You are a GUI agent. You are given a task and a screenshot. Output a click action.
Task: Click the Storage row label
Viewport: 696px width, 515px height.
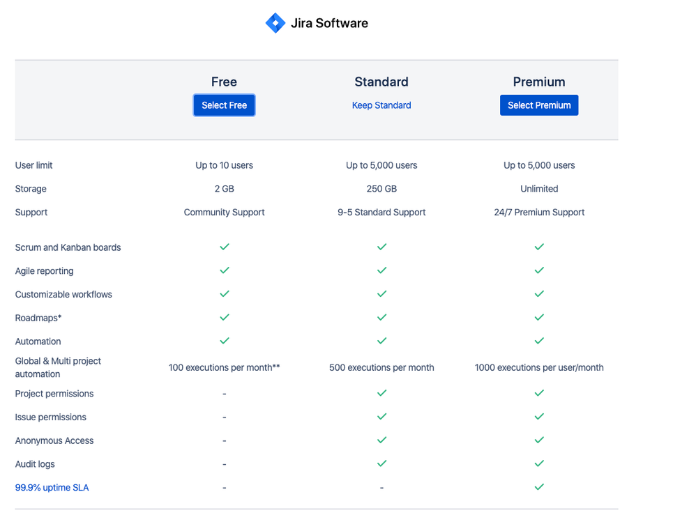point(31,189)
